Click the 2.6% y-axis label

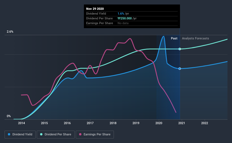coord(10,32)
